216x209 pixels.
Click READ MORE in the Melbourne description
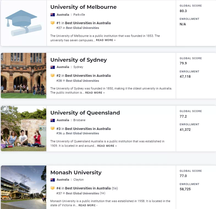click(106, 40)
